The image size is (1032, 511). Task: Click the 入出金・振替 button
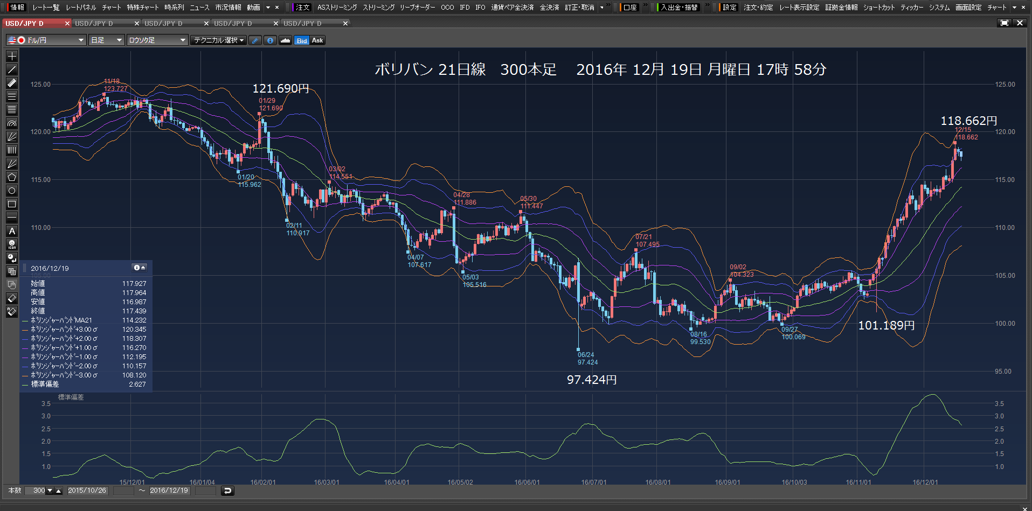(x=680, y=8)
